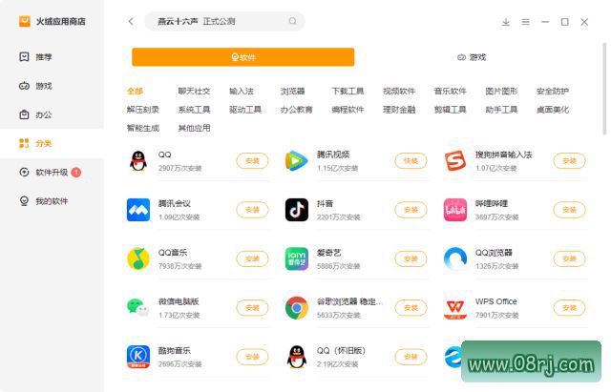Image resolution: width=611 pixels, height=392 pixels.
Task: Open the download manager icon
Action: [505, 22]
